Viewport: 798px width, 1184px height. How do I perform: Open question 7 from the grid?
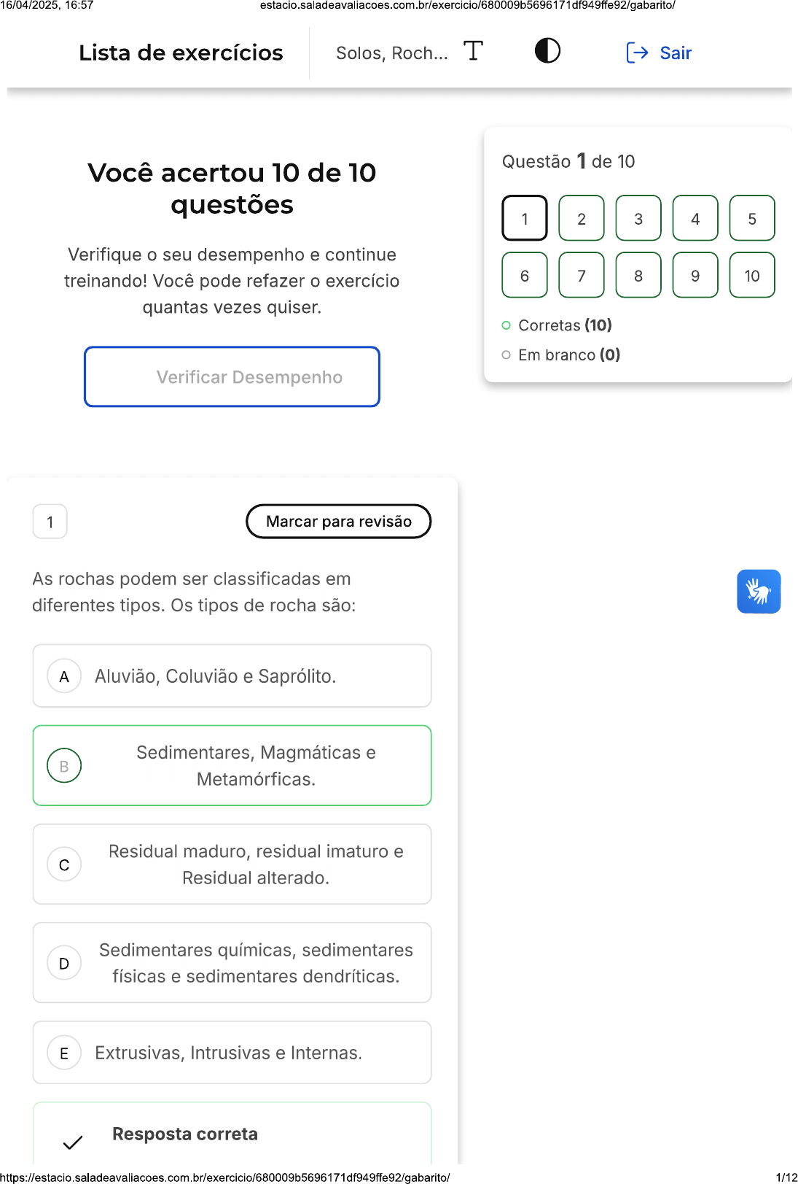pyautogui.click(x=582, y=275)
